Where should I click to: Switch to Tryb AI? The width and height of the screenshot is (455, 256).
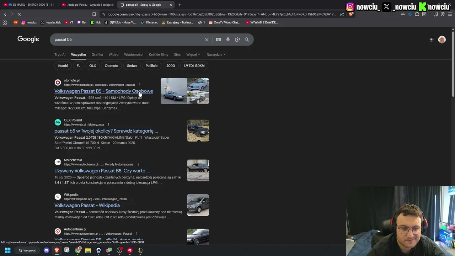point(60,54)
